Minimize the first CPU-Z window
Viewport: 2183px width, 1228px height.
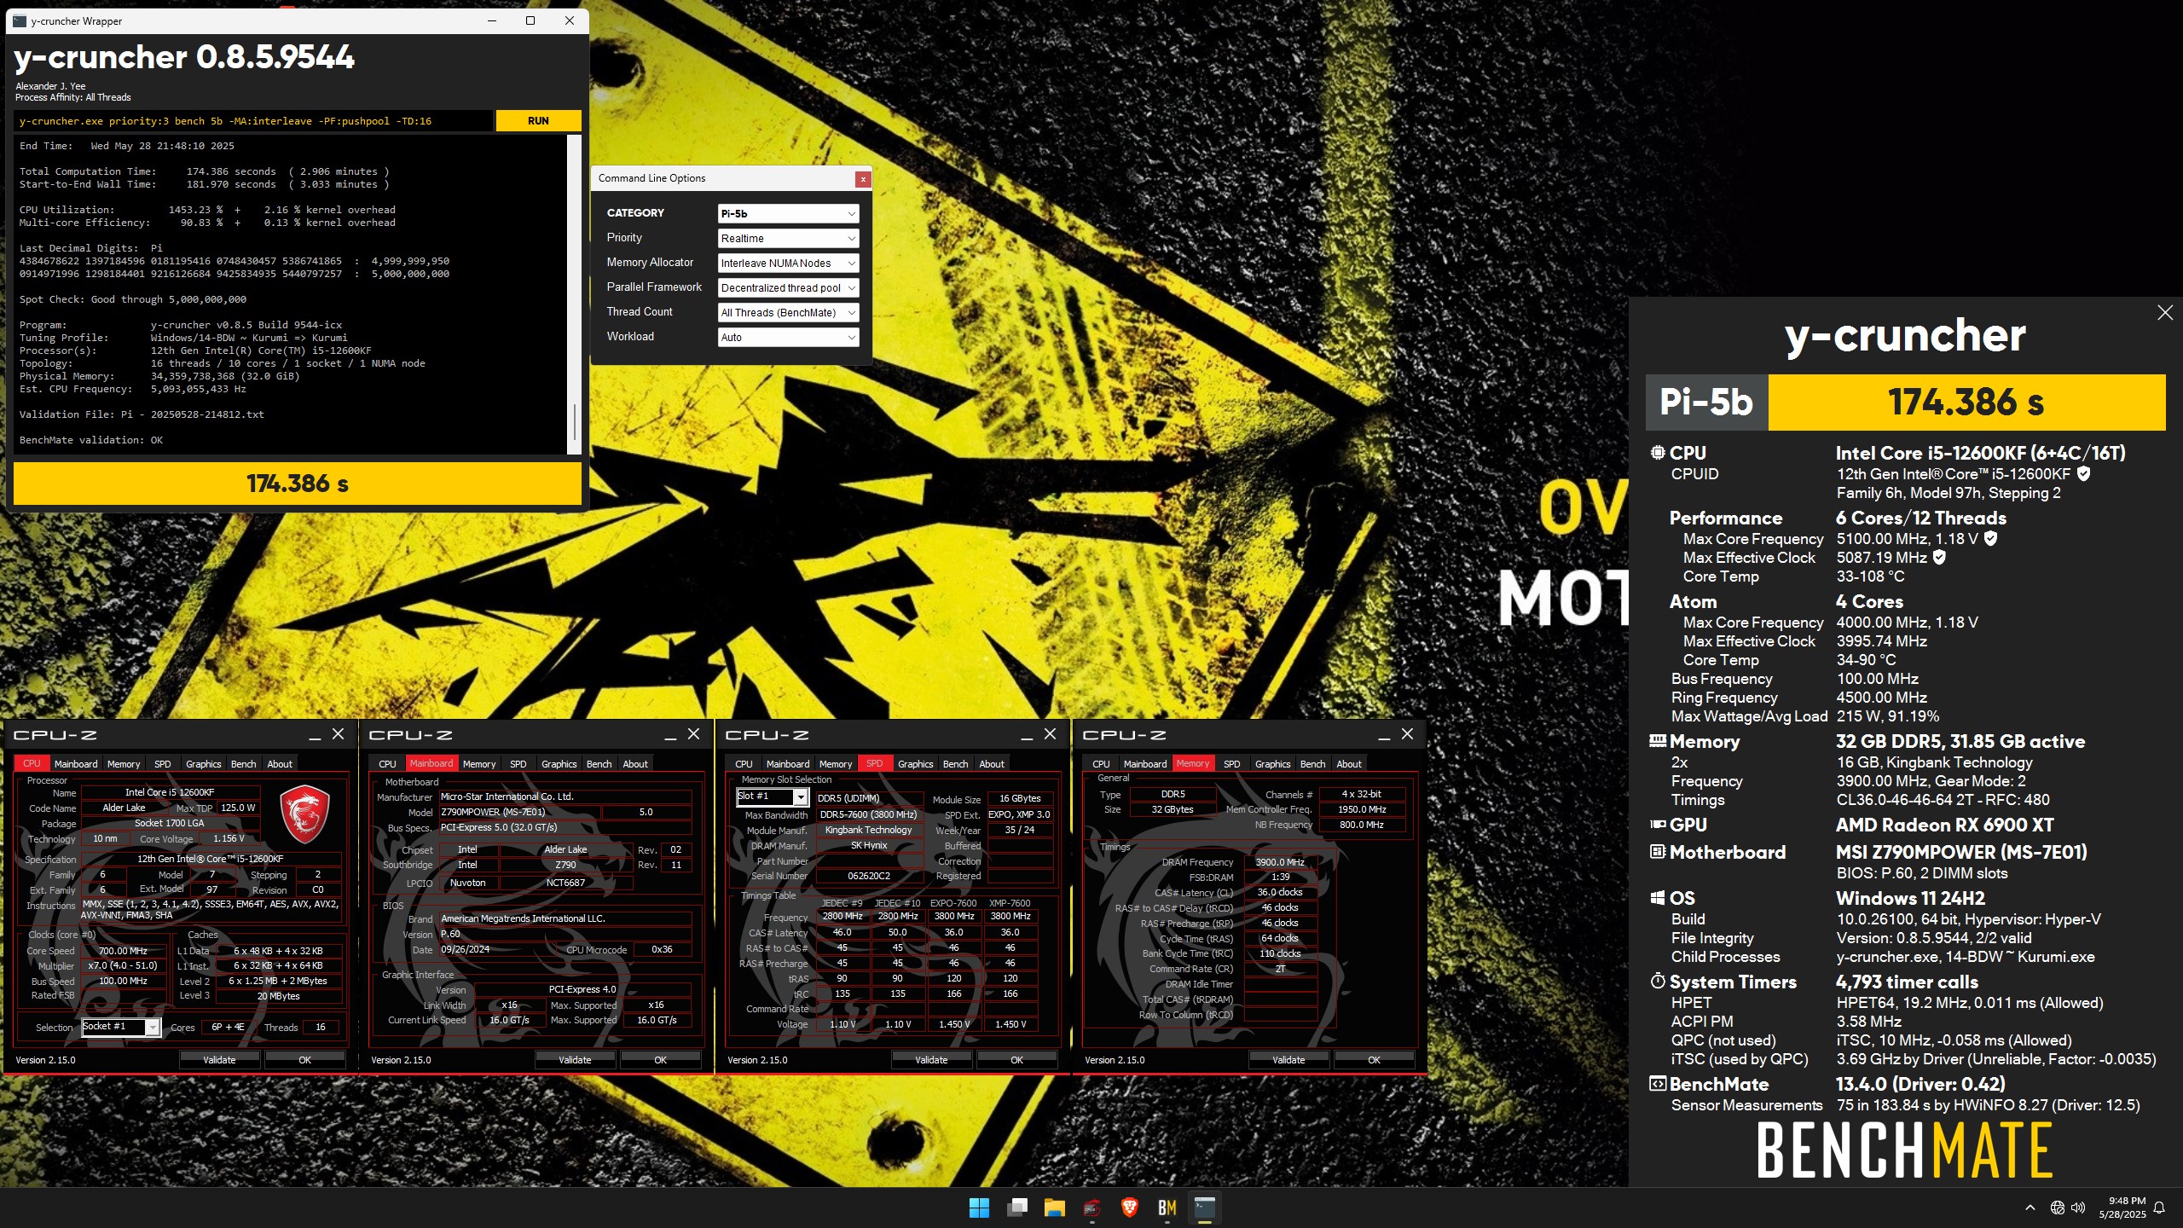tap(315, 735)
